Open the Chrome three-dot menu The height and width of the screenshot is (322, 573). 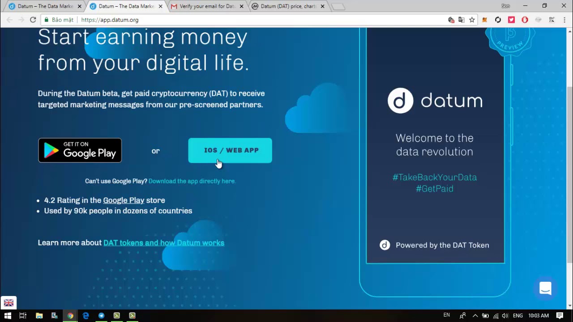(x=564, y=20)
